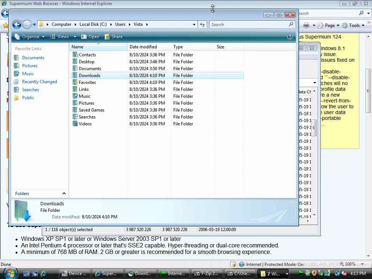Open Explorer Help question mark icon
Screen dimensions: 372x279
click(x=290, y=37)
